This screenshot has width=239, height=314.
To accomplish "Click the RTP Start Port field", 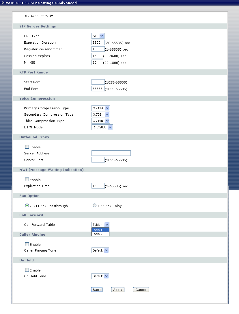I will pyautogui.click(x=98, y=82).
